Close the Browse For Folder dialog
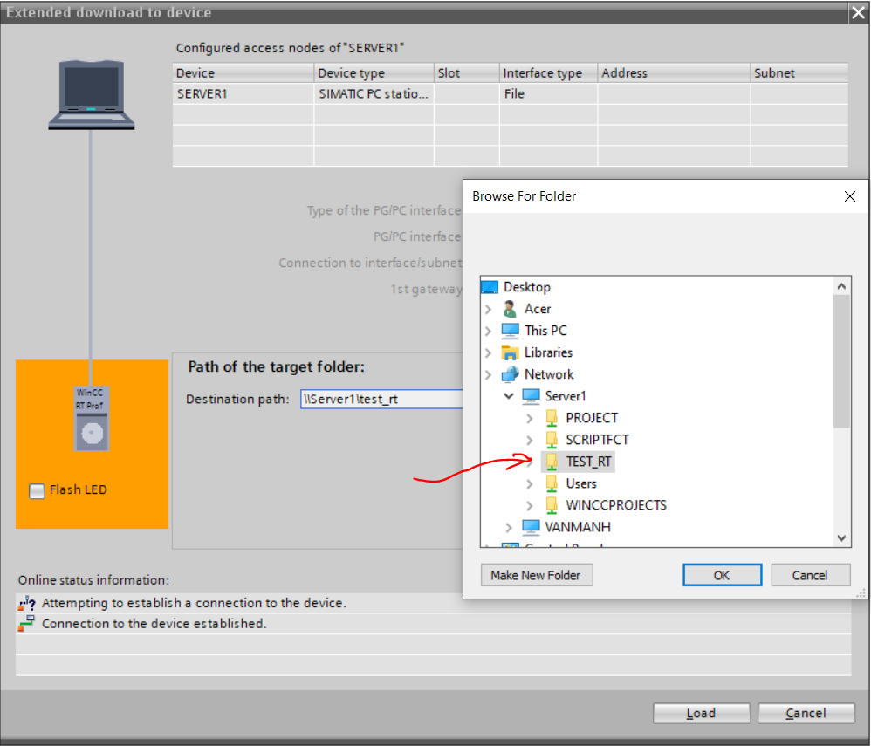Image resolution: width=871 pixels, height=746 pixels. [x=850, y=196]
